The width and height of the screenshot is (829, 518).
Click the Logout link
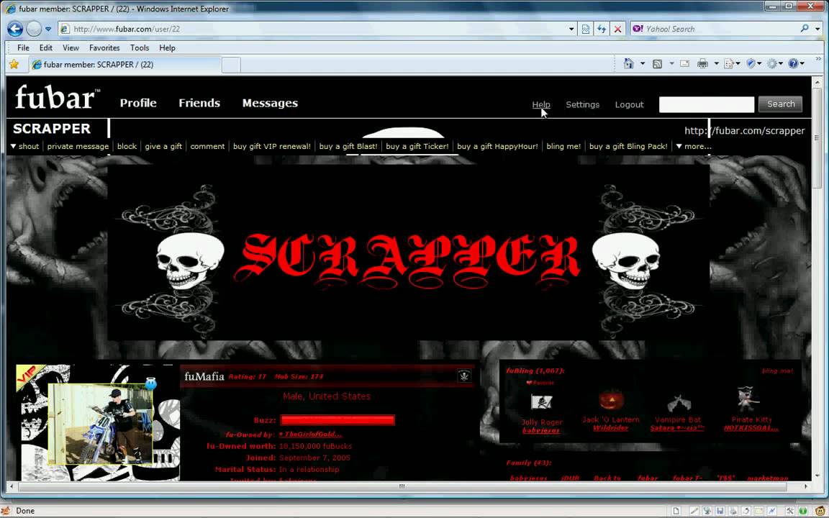629,104
